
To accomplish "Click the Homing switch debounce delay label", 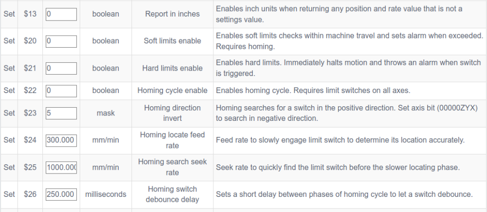I will (x=172, y=194).
